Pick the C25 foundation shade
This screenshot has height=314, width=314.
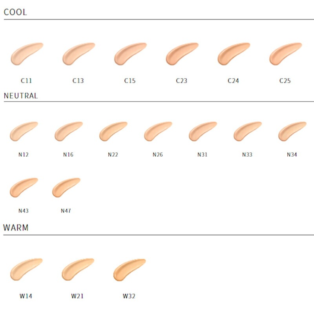(x=284, y=54)
